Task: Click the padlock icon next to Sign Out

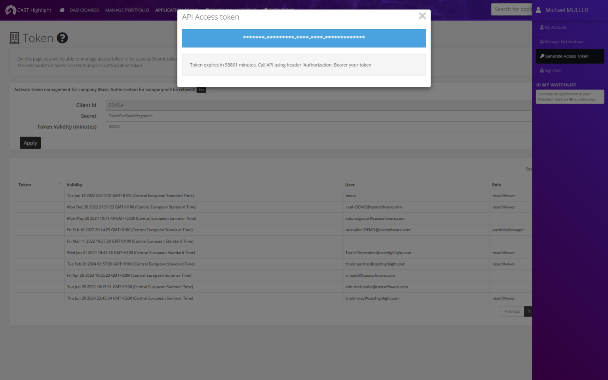Action: coord(541,70)
